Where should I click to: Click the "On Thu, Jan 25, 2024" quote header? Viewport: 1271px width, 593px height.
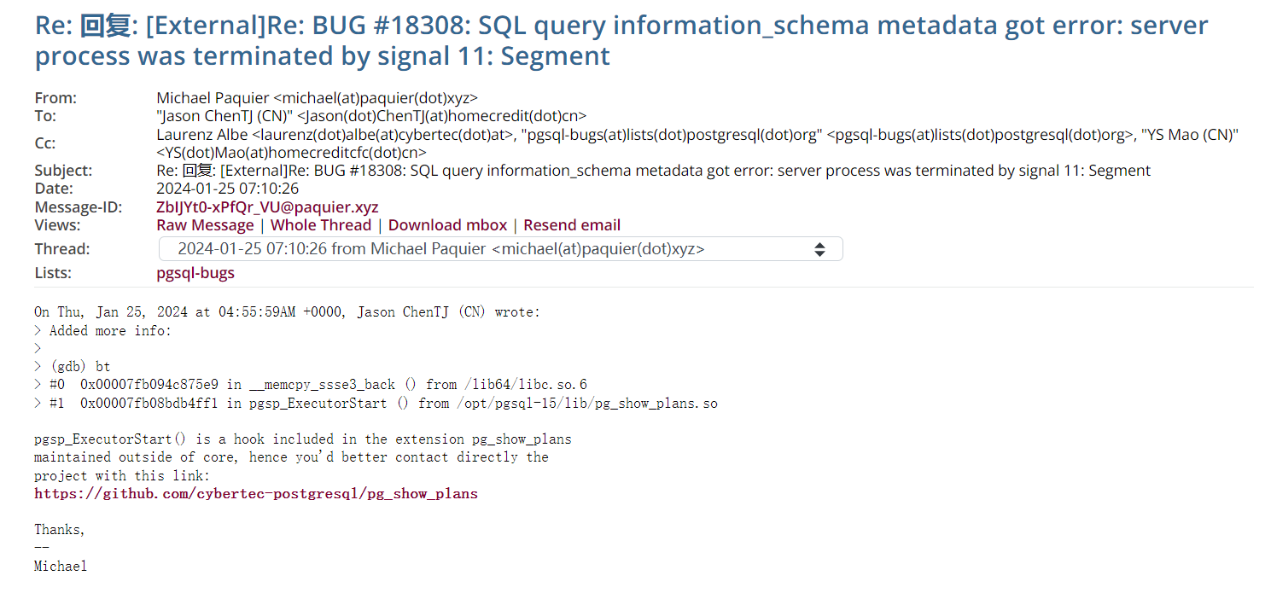click(x=287, y=312)
